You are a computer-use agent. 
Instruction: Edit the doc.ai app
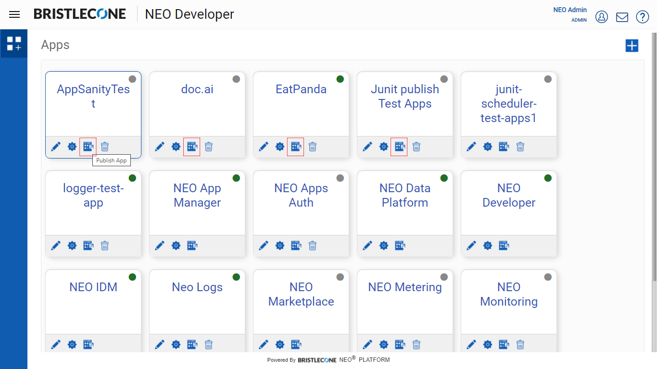160,147
